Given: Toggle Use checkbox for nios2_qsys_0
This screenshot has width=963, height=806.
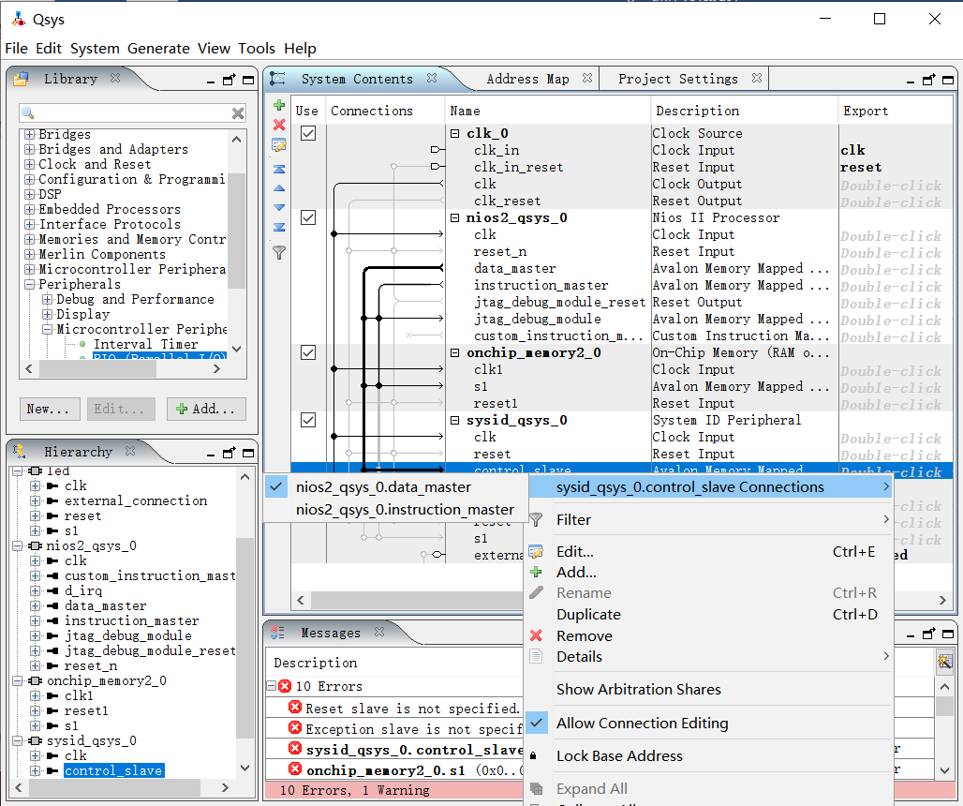Looking at the screenshot, I should (307, 217).
